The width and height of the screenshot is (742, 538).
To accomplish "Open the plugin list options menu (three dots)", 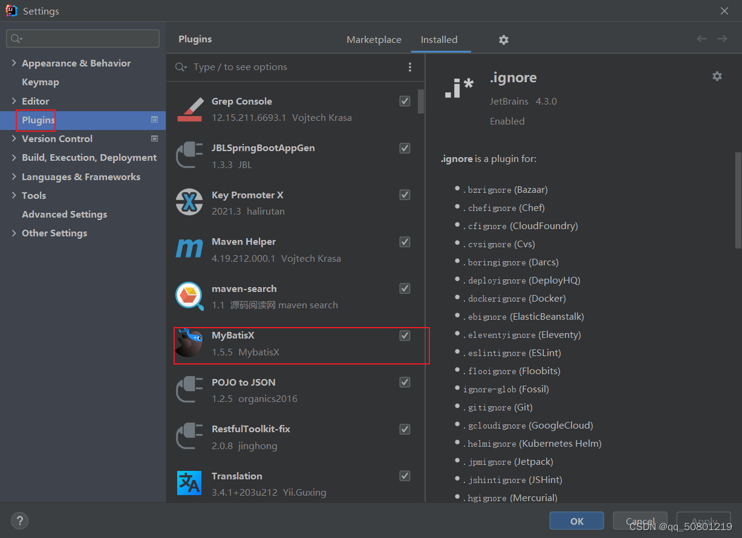I will [x=410, y=67].
